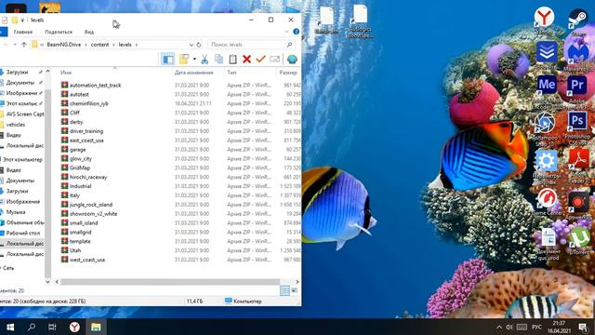
Task: Click the copy icon in toolbar
Action: coord(218,60)
